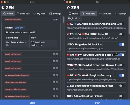Open My rules tab in left window

coord(40,14)
